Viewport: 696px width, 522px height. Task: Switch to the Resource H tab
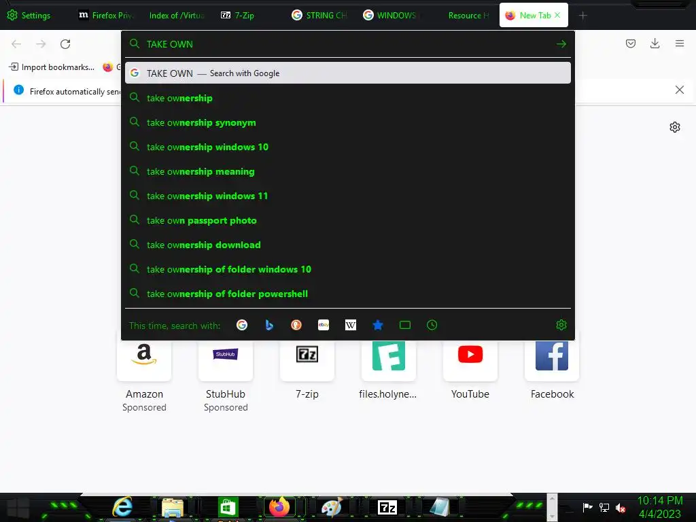tap(468, 15)
